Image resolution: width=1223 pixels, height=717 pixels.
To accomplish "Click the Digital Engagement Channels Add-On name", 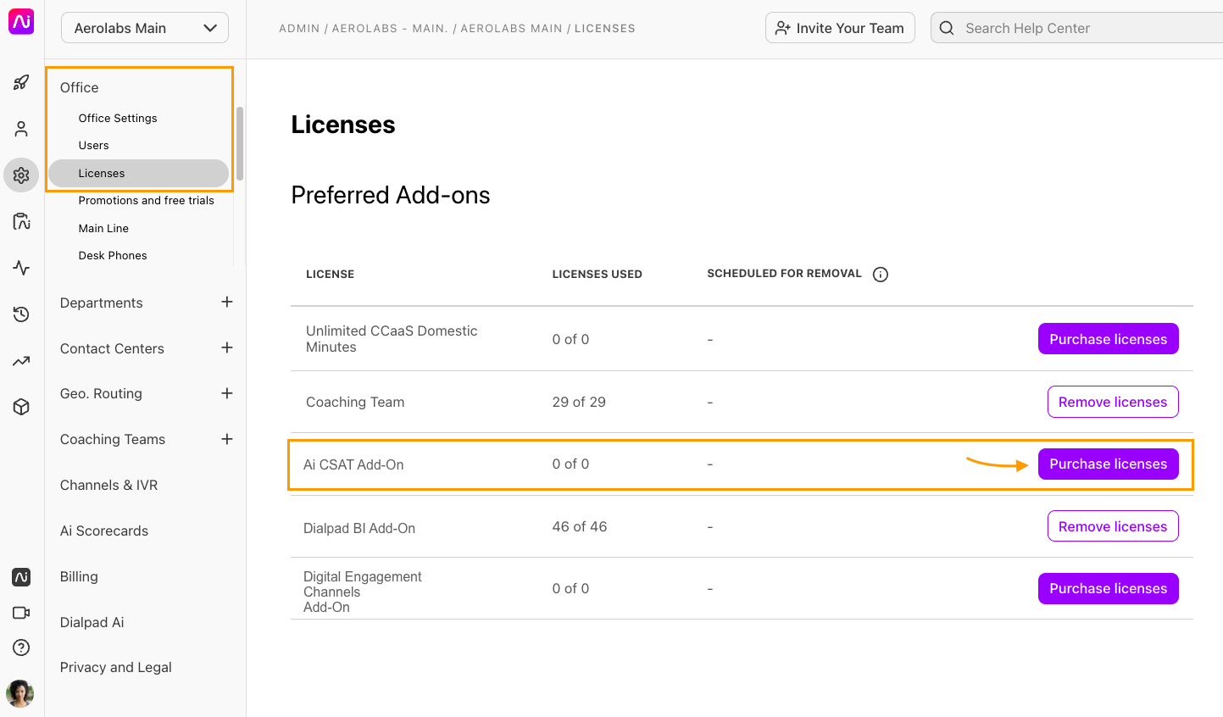I will [x=363, y=592].
